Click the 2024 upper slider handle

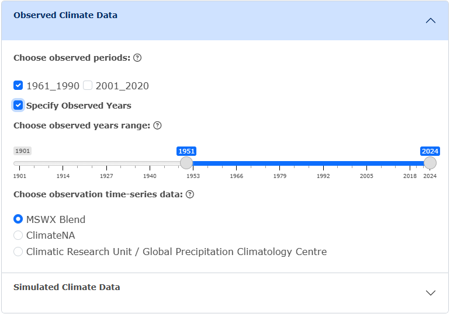(x=430, y=163)
